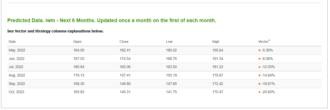Select the Open column header

pyautogui.click(x=77, y=42)
